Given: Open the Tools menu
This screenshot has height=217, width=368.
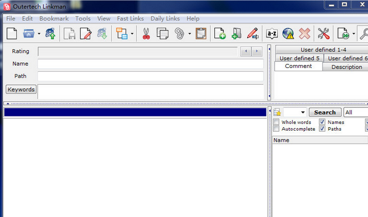Looking at the screenshot, I should pos(83,19).
